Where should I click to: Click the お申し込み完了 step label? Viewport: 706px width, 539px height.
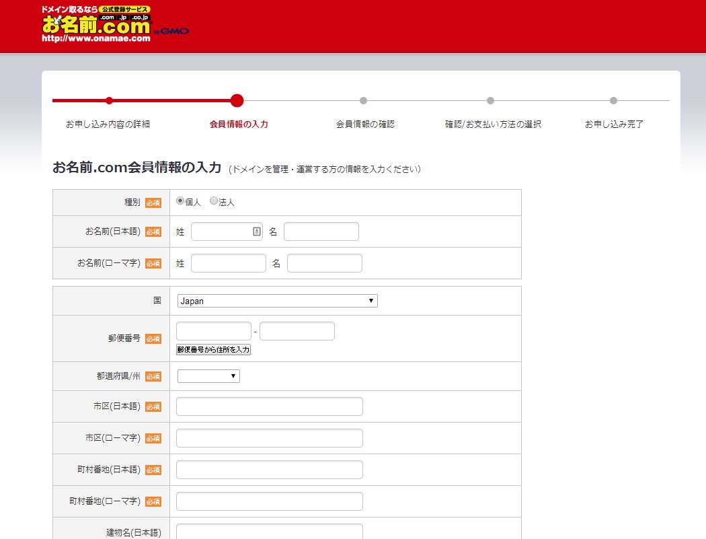tap(614, 124)
